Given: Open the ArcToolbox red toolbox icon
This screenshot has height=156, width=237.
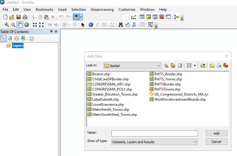Looking at the screenshot, I should click(162, 17).
